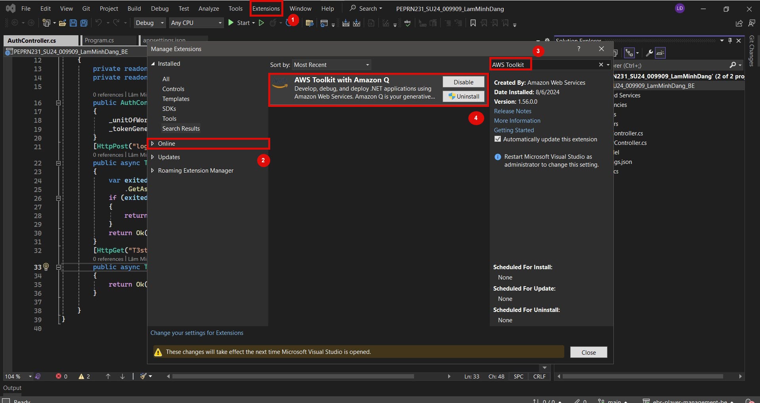Image resolution: width=760 pixels, height=403 pixels.
Task: Open the More Information link
Action: click(517, 121)
